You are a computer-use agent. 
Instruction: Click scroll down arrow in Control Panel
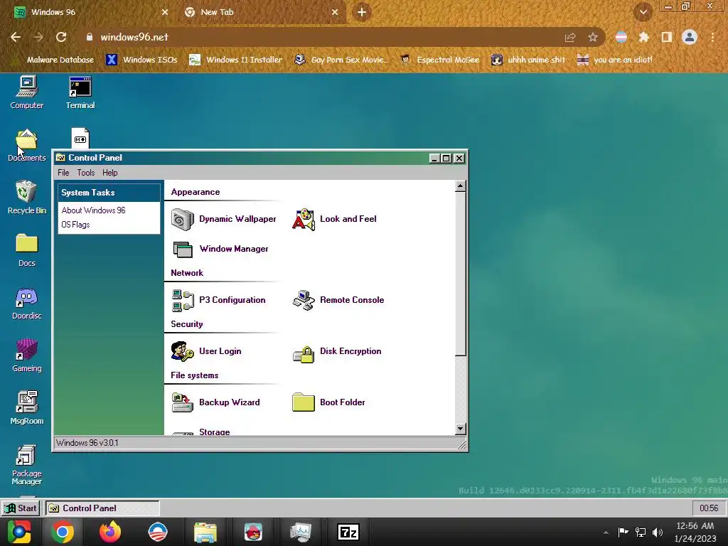(460, 429)
